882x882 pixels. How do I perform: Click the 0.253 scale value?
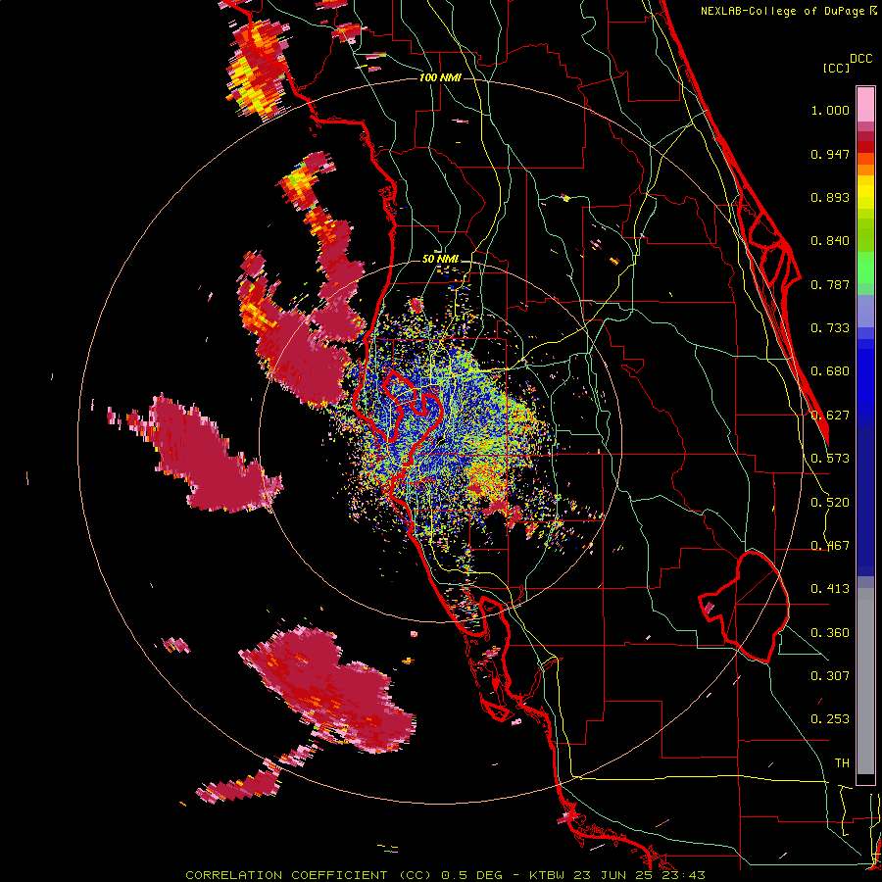point(830,719)
